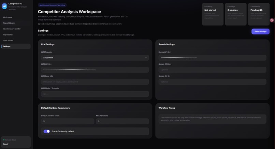Click the Coverage 0 sources card
Screen dimensions: 275x149
(x=236, y=14)
